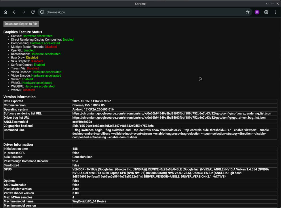Click Pixel shader version 3.00 value

[x=75, y=189]
